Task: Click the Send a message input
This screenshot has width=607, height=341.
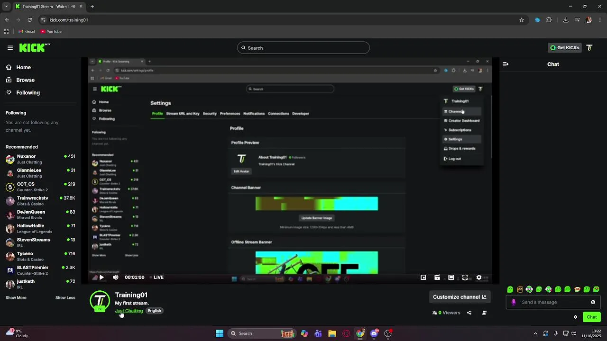Action: [553, 302]
